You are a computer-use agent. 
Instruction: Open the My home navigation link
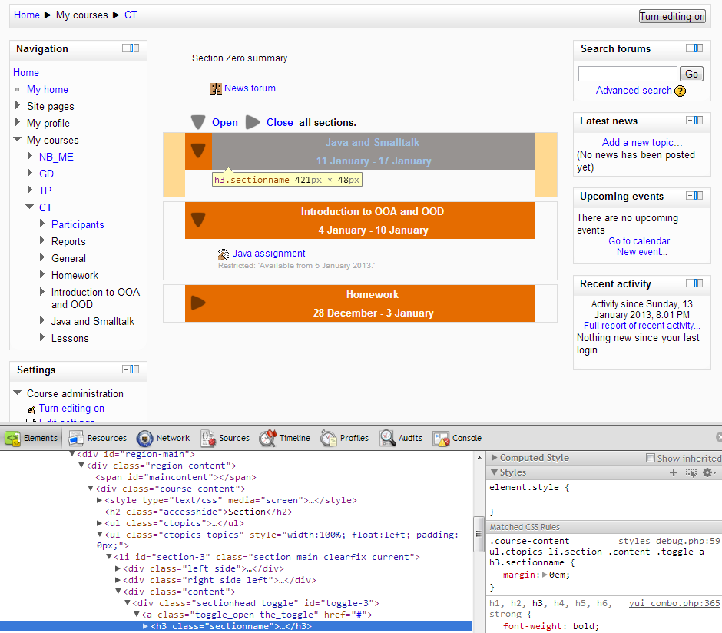pos(48,89)
